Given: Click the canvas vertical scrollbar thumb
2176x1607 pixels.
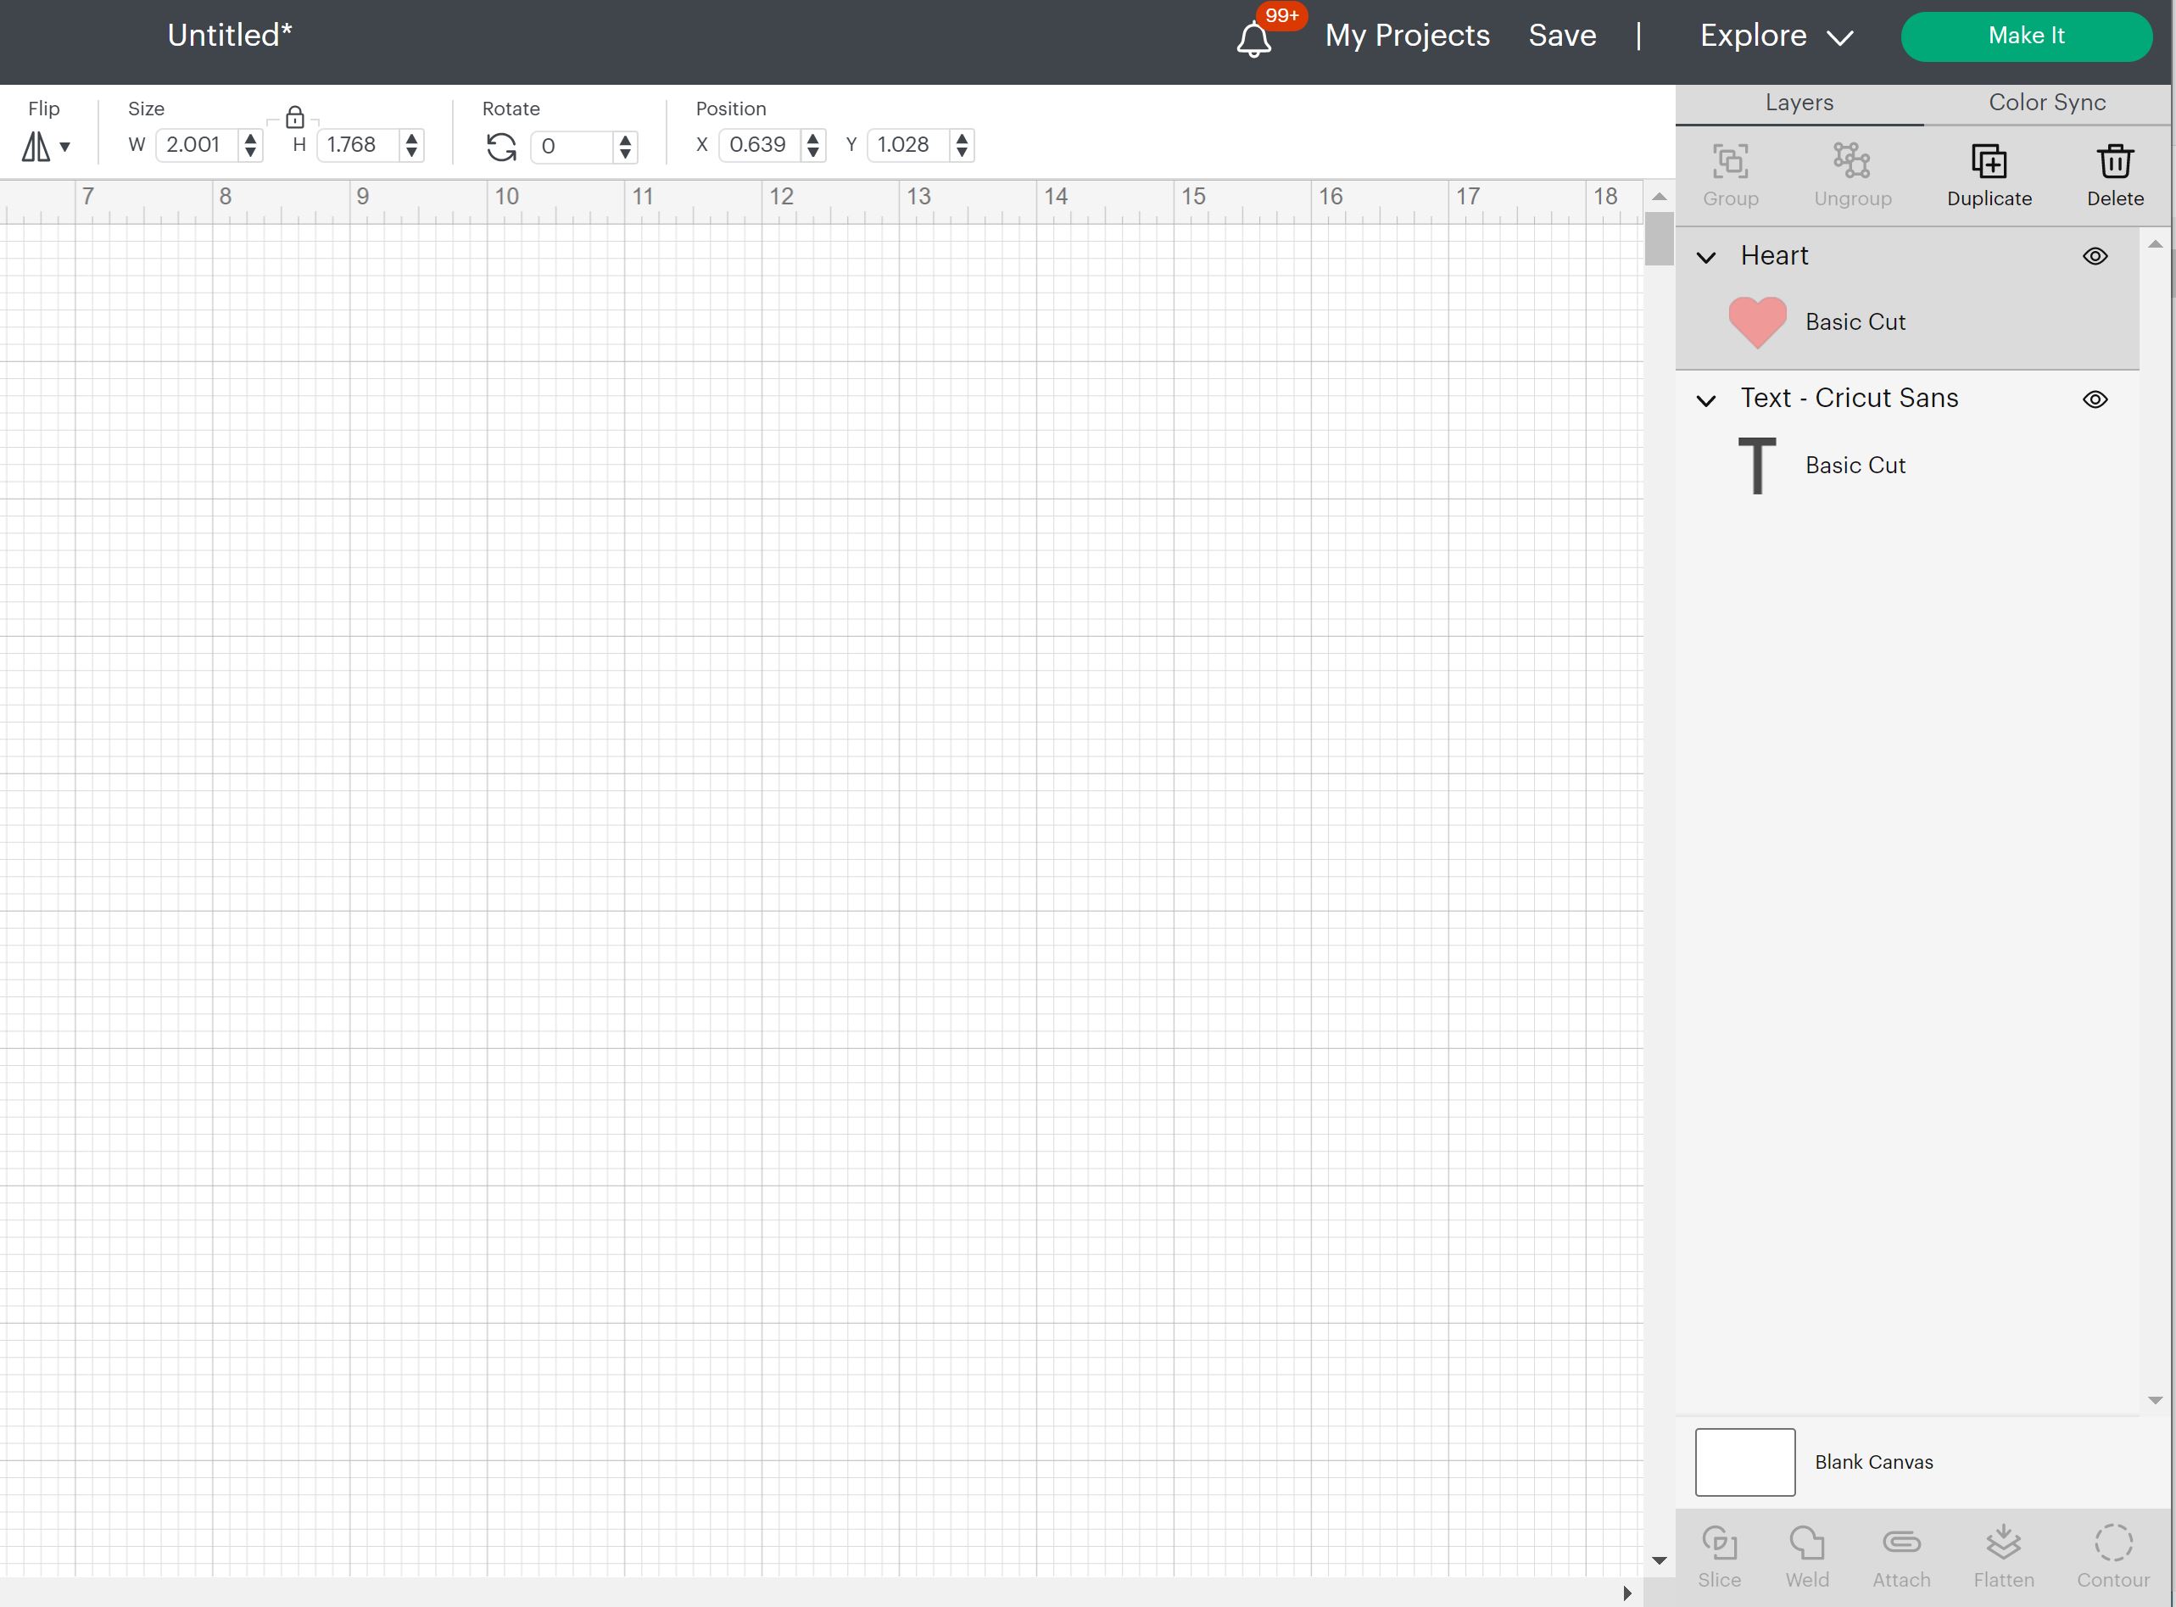Looking at the screenshot, I should [1660, 238].
